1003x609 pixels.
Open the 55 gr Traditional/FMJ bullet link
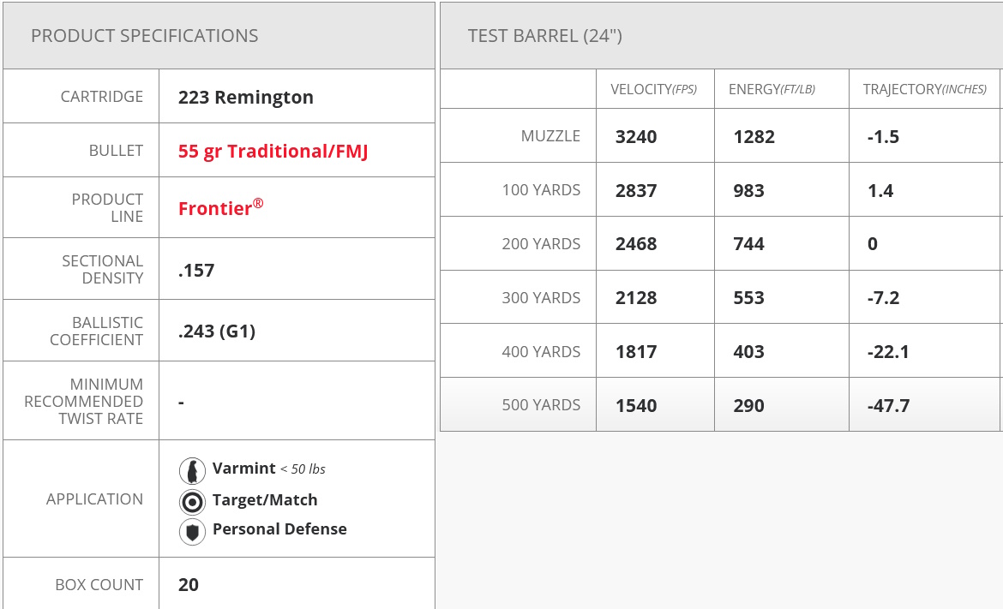(273, 152)
